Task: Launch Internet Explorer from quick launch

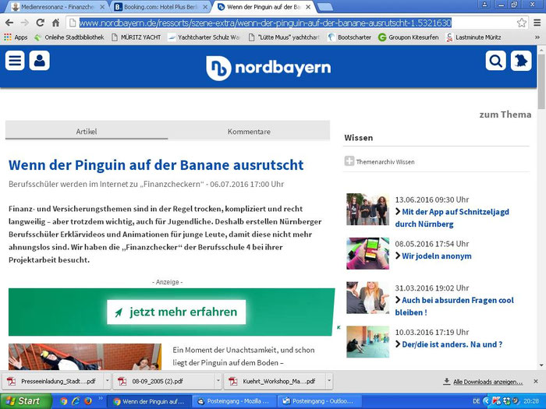Action: click(x=76, y=401)
